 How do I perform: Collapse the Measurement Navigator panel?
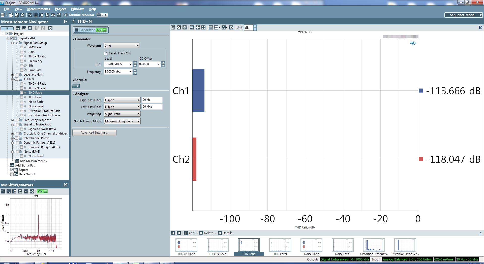(66, 21)
